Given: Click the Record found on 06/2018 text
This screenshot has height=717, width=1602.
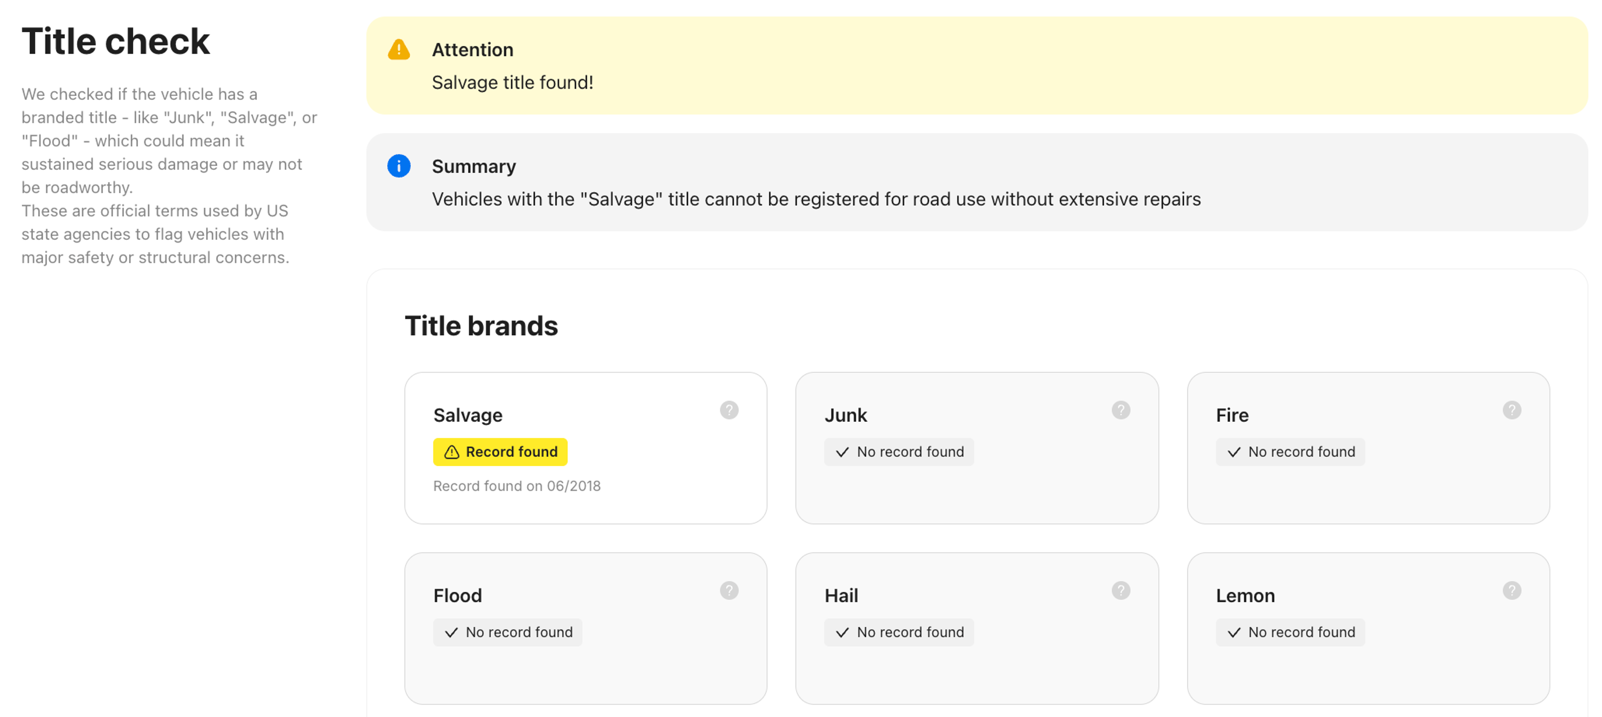Looking at the screenshot, I should 517,486.
